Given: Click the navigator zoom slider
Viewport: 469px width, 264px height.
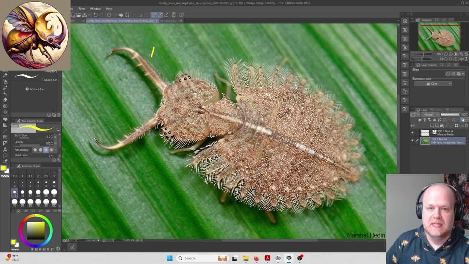Looking at the screenshot, I should pyautogui.click(x=422, y=54).
